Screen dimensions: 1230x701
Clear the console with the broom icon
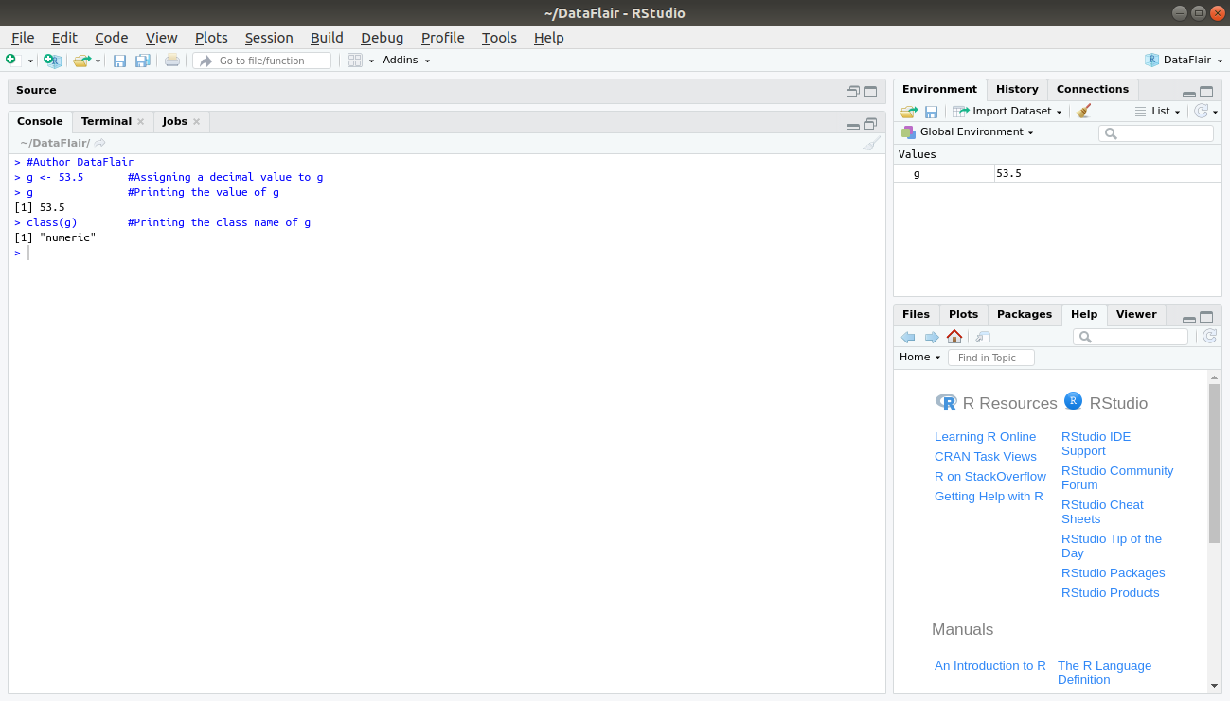pyautogui.click(x=871, y=143)
